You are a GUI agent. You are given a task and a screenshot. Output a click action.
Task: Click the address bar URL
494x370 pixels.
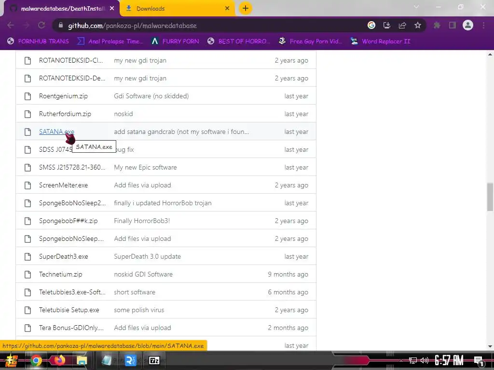coord(132,26)
